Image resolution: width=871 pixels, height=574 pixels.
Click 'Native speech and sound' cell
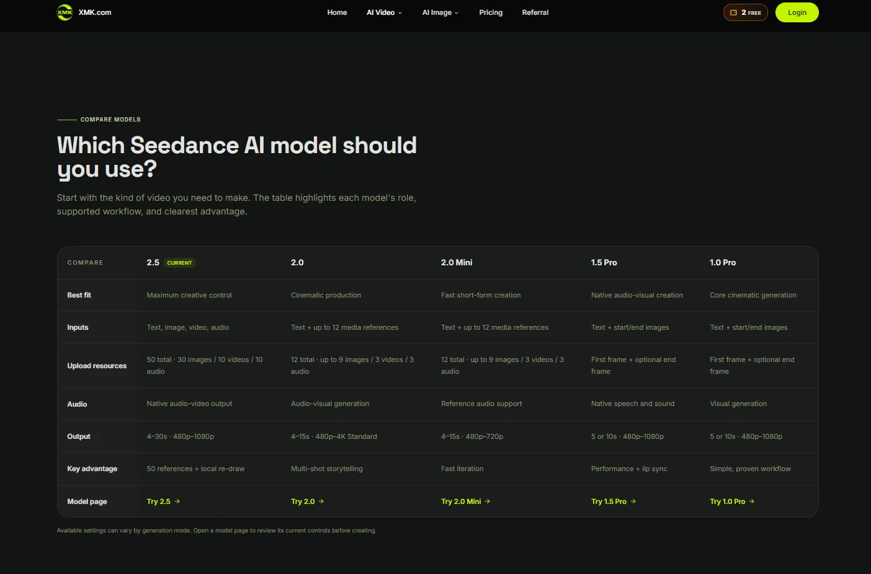(633, 404)
